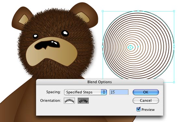Click the Blend Options title bar
The width and height of the screenshot is (192, 122).
(x=100, y=82)
